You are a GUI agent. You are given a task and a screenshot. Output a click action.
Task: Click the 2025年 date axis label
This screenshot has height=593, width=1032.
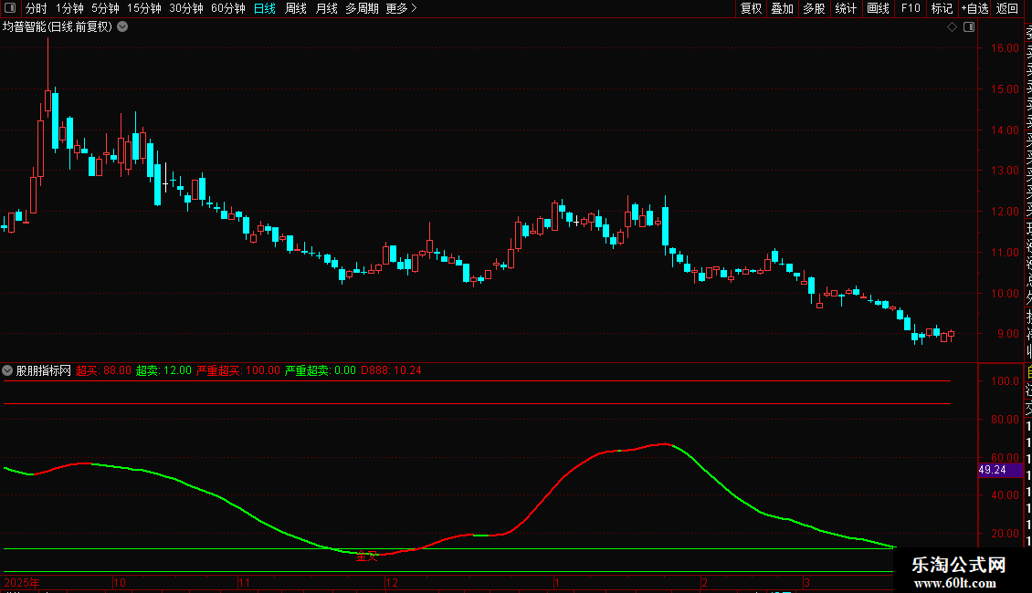[22, 582]
